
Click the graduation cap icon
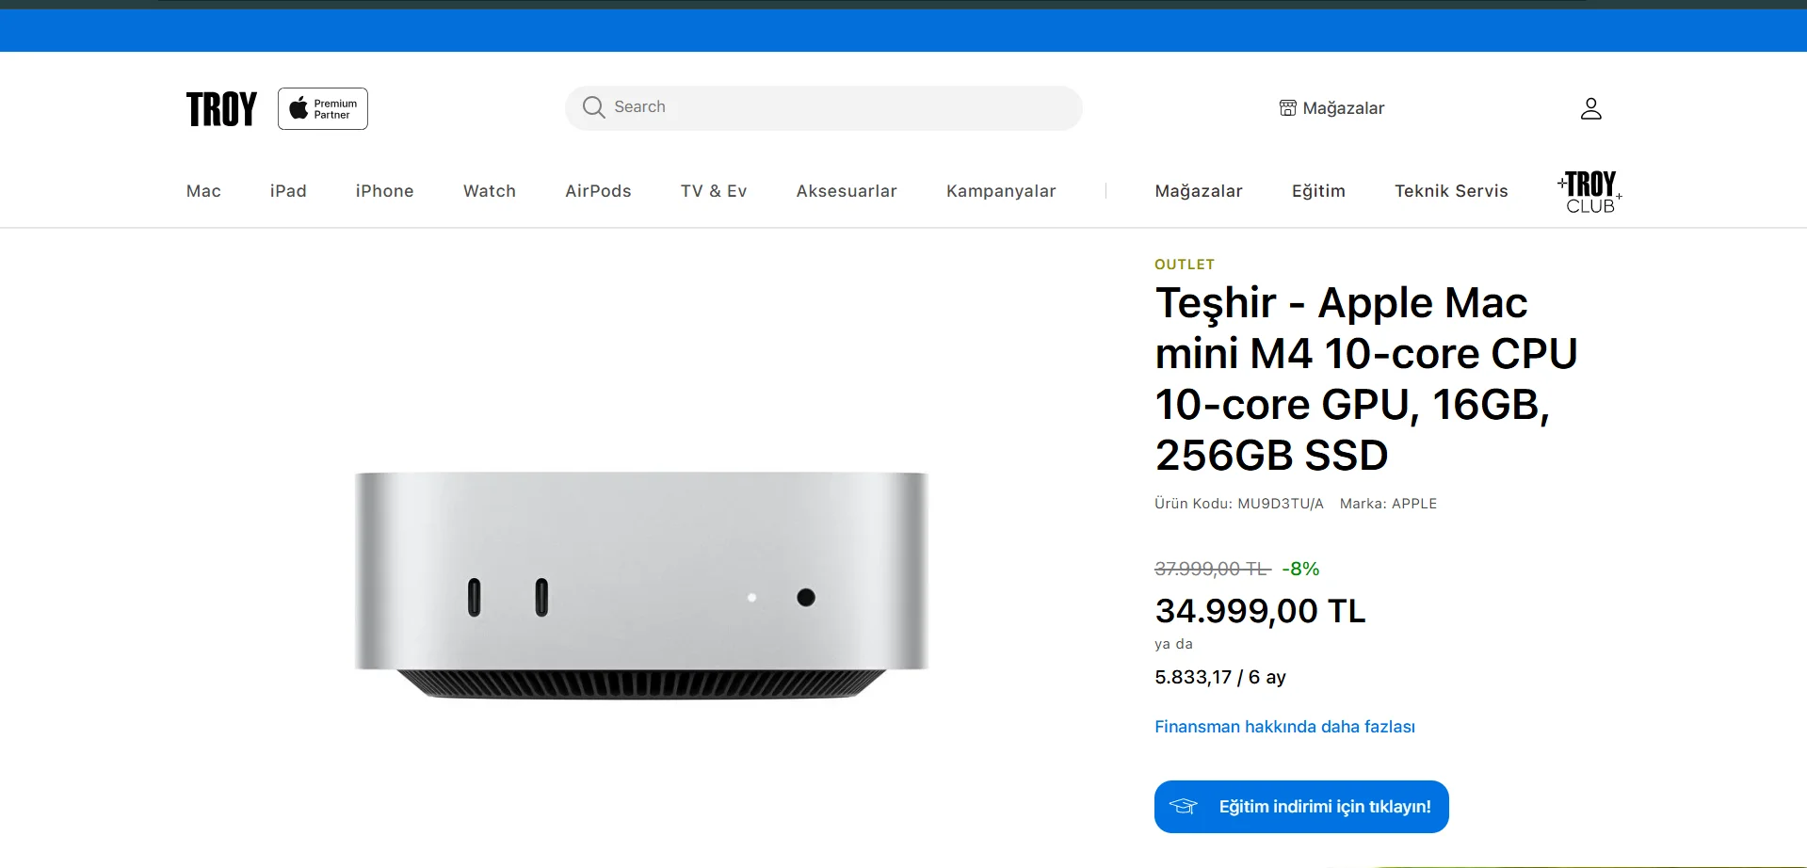[x=1183, y=807]
